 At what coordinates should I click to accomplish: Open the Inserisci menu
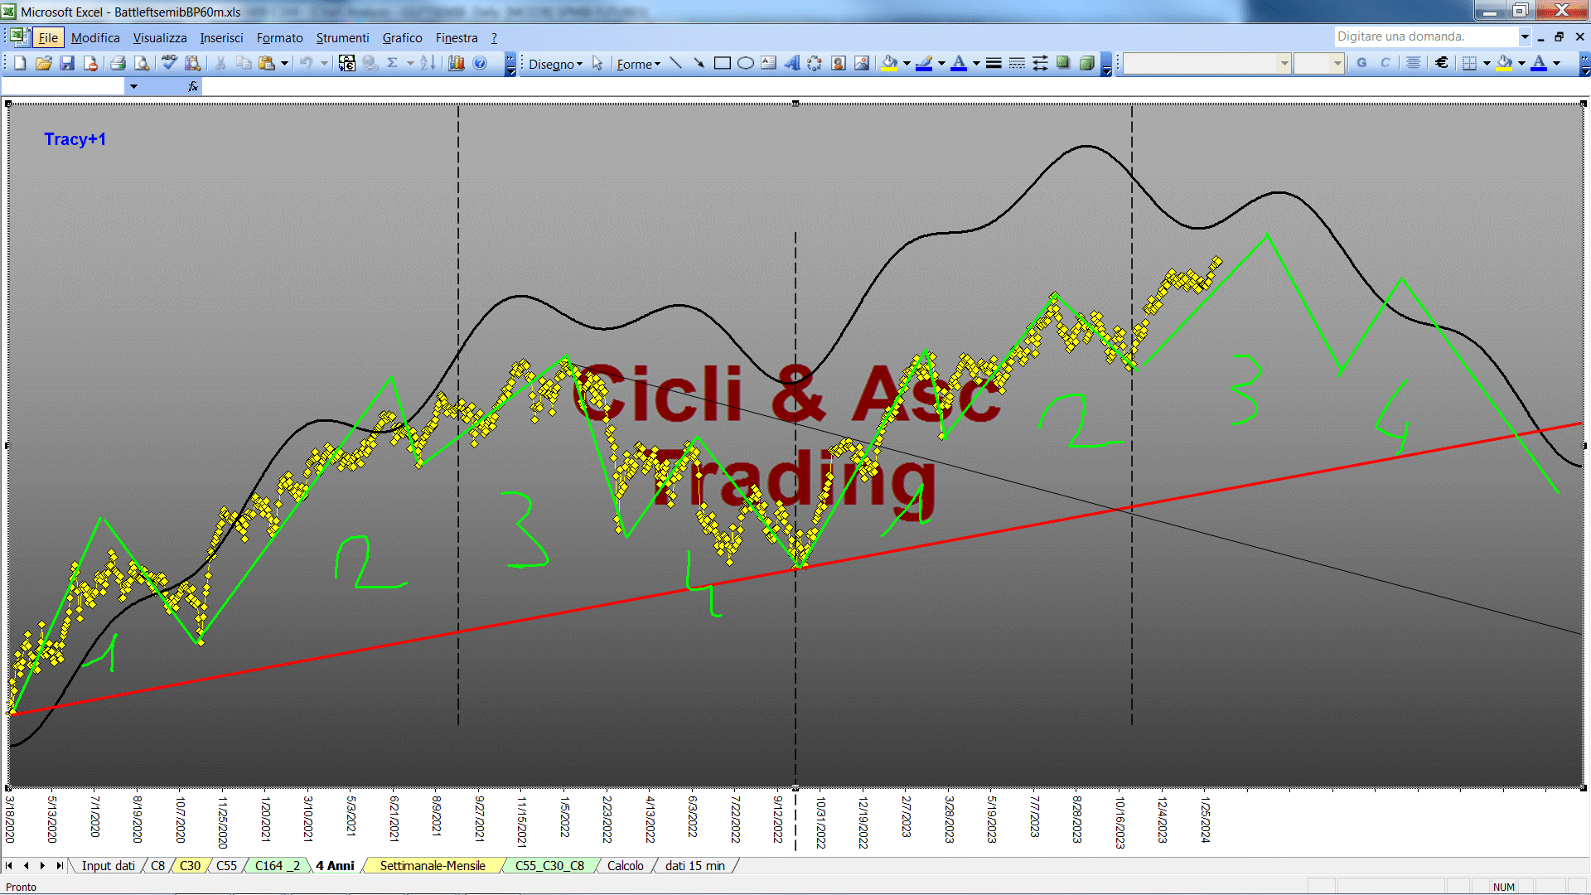coord(221,37)
